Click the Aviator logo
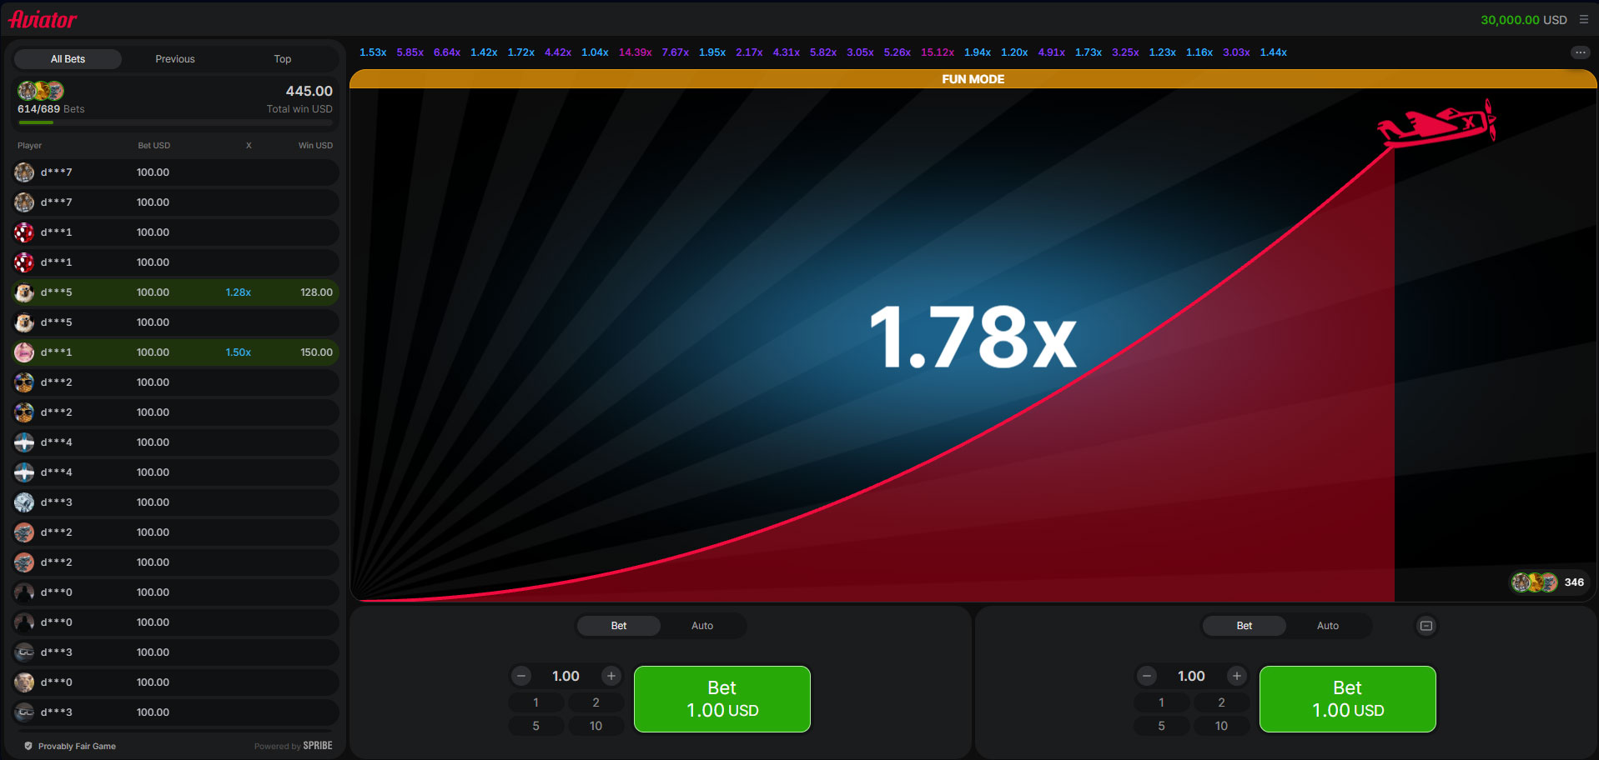The image size is (1599, 760). coord(43,19)
